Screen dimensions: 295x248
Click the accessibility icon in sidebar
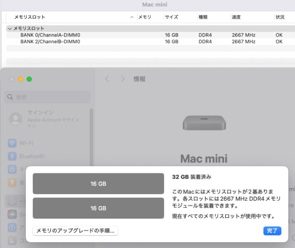[x=12, y=227]
